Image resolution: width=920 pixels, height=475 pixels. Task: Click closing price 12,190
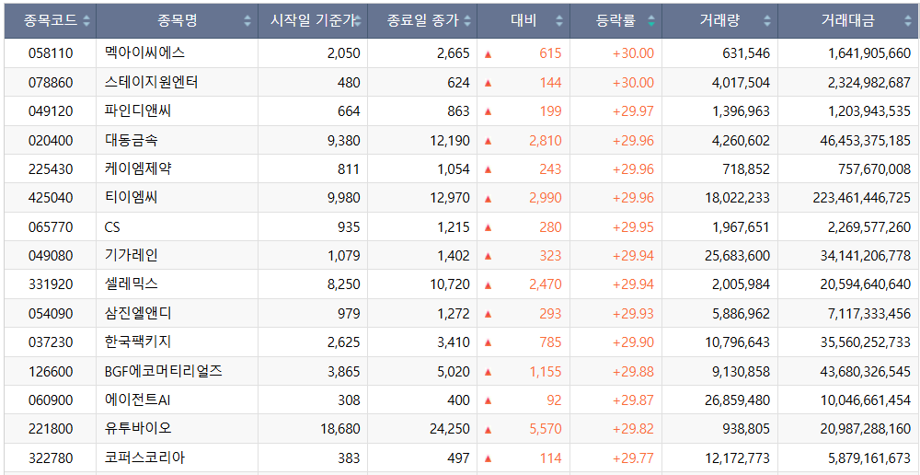[450, 140]
